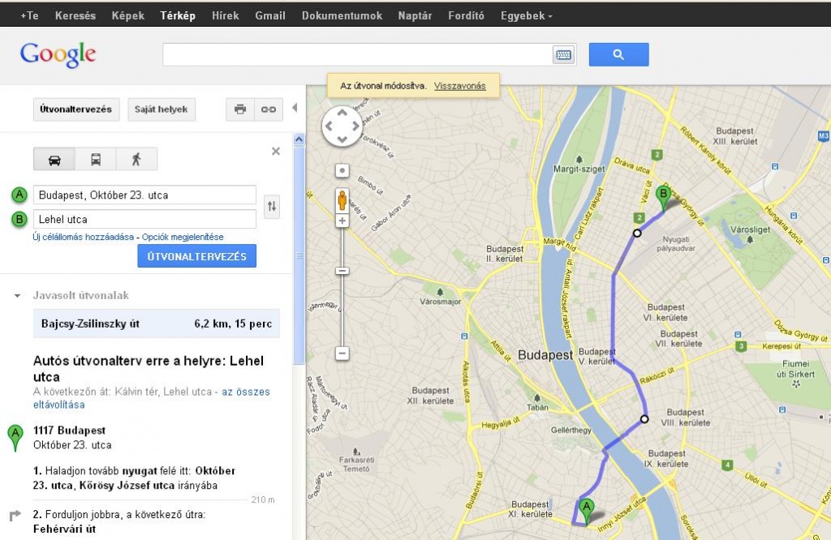
Task: Click step 1 Haladjon tovább nyugat felé
Action: pyautogui.click(x=134, y=478)
